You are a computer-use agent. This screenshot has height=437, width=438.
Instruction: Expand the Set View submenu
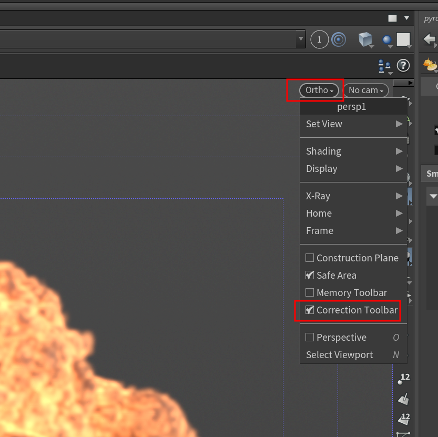[353, 124]
